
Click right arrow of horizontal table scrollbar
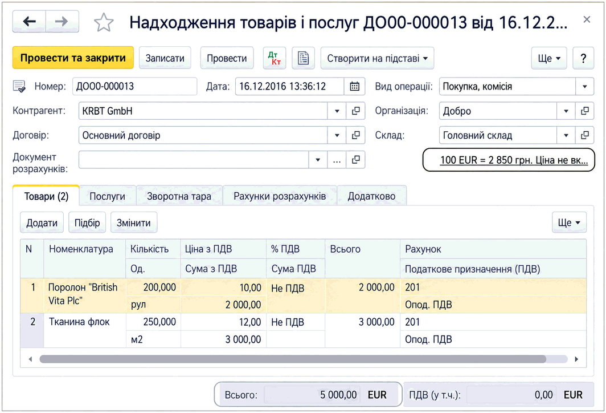tap(576, 359)
